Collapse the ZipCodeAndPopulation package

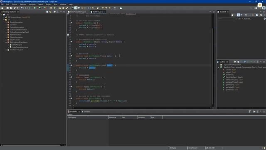tap(6, 42)
